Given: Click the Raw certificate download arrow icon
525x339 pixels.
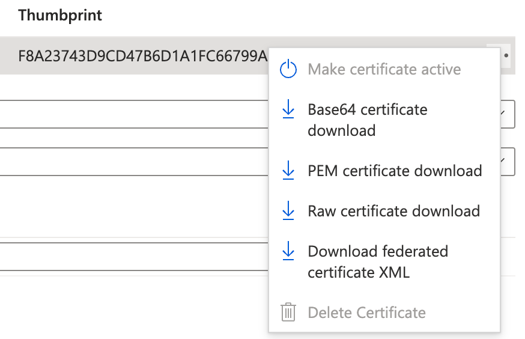Looking at the screenshot, I should [x=288, y=210].
